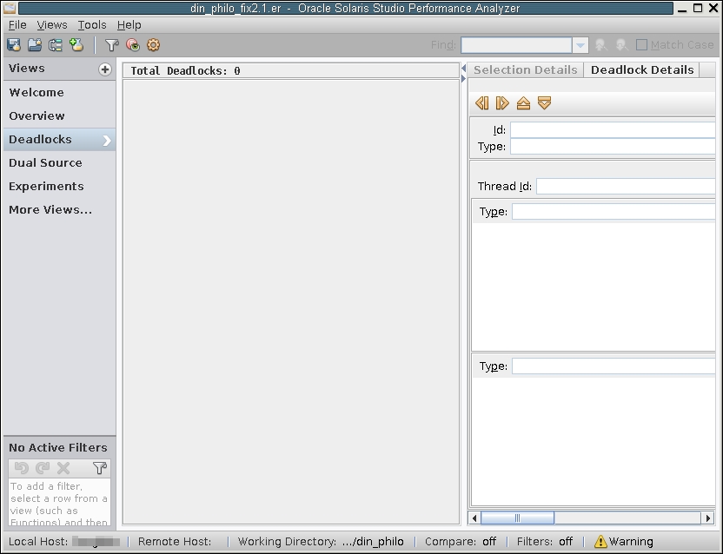Click the scroll right arrow in details panel

pyautogui.click(x=707, y=518)
